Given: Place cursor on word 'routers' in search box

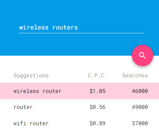Looking at the screenshot, I should coord(65,27).
